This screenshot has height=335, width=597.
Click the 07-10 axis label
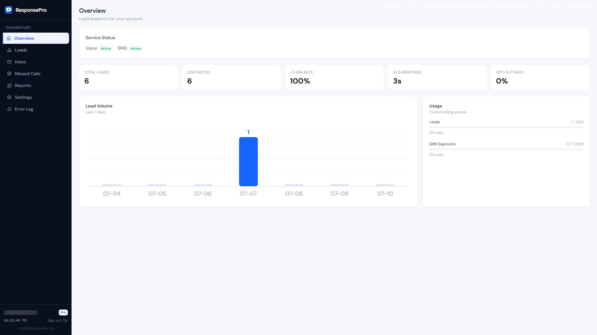[385, 193]
